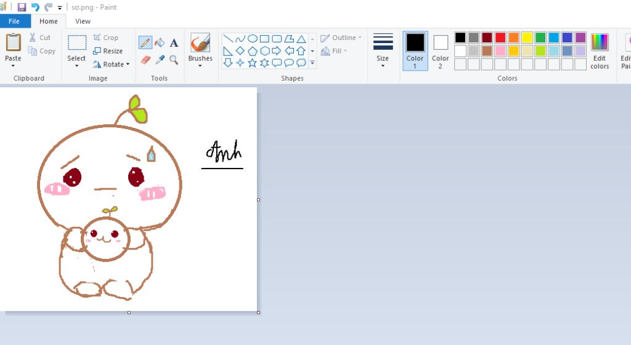Expand the Select dropdown menu
This screenshot has width=631, height=345.
(x=76, y=65)
